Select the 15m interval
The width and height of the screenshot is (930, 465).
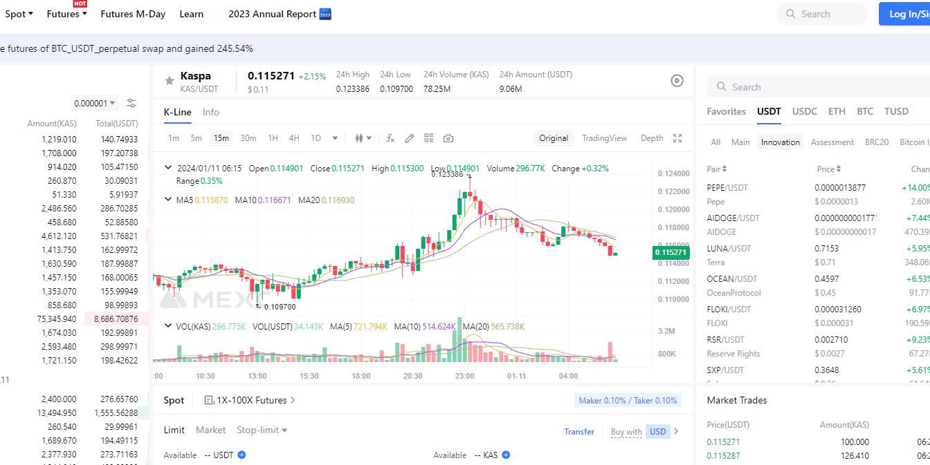coord(221,138)
